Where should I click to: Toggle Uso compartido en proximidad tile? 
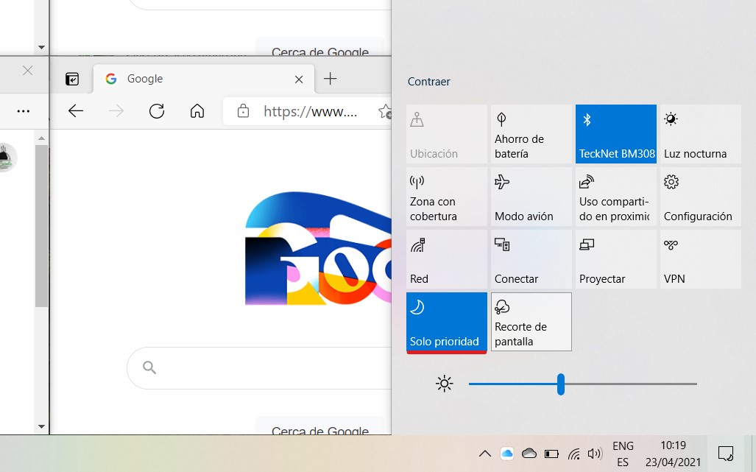pyautogui.click(x=615, y=197)
